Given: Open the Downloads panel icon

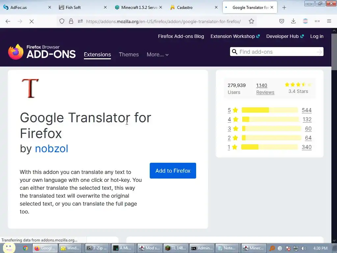Looking at the screenshot, I should 293,21.
